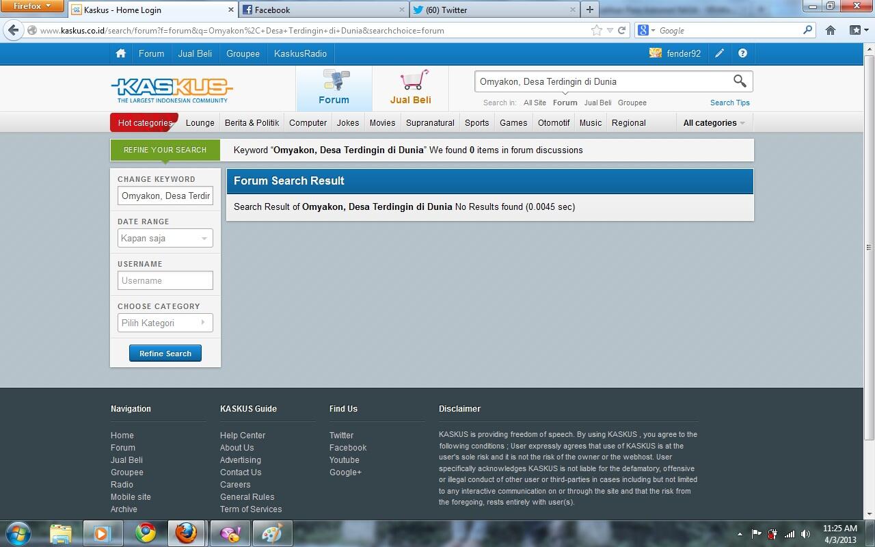The height and width of the screenshot is (547, 875).
Task: Open Windows Explorer from the taskbar
Action: pyautogui.click(x=61, y=533)
